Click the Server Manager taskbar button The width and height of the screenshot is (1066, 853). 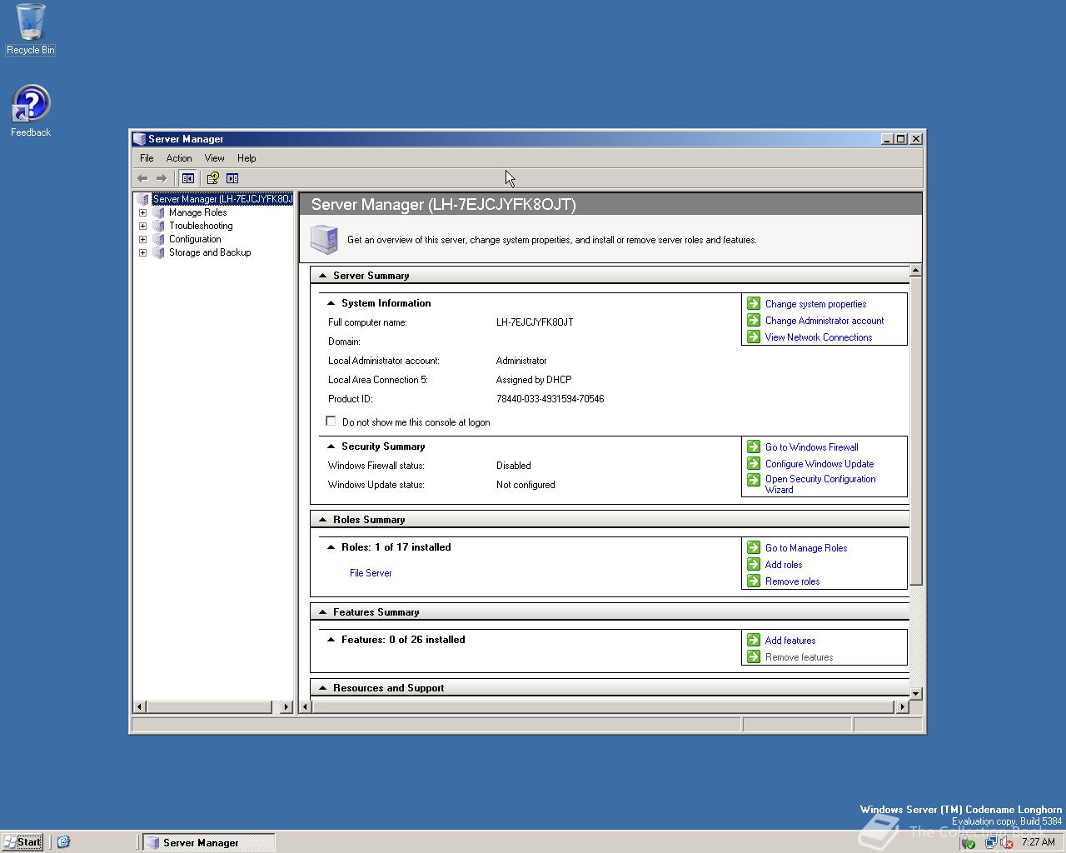tap(208, 842)
